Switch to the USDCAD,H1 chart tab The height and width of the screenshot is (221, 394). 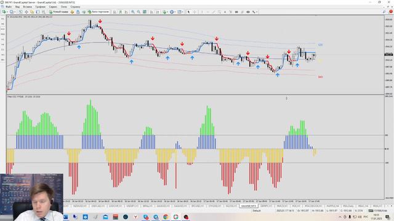coord(98,206)
